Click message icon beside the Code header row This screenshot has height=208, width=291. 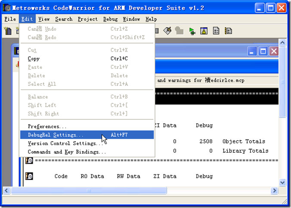tap(29, 176)
